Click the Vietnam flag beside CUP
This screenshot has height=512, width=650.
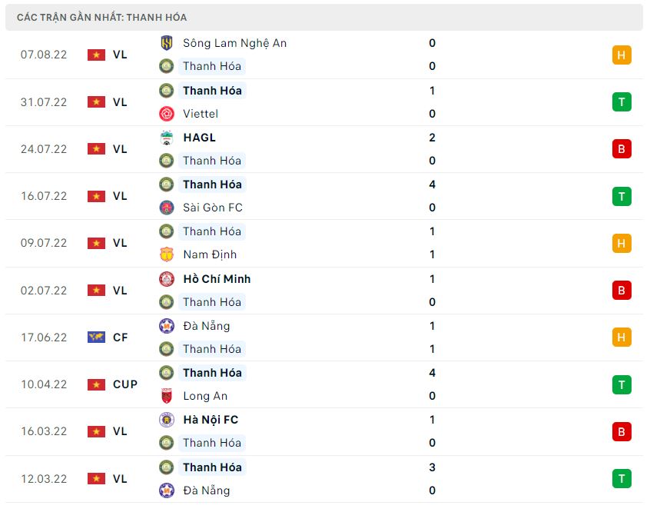coord(96,384)
